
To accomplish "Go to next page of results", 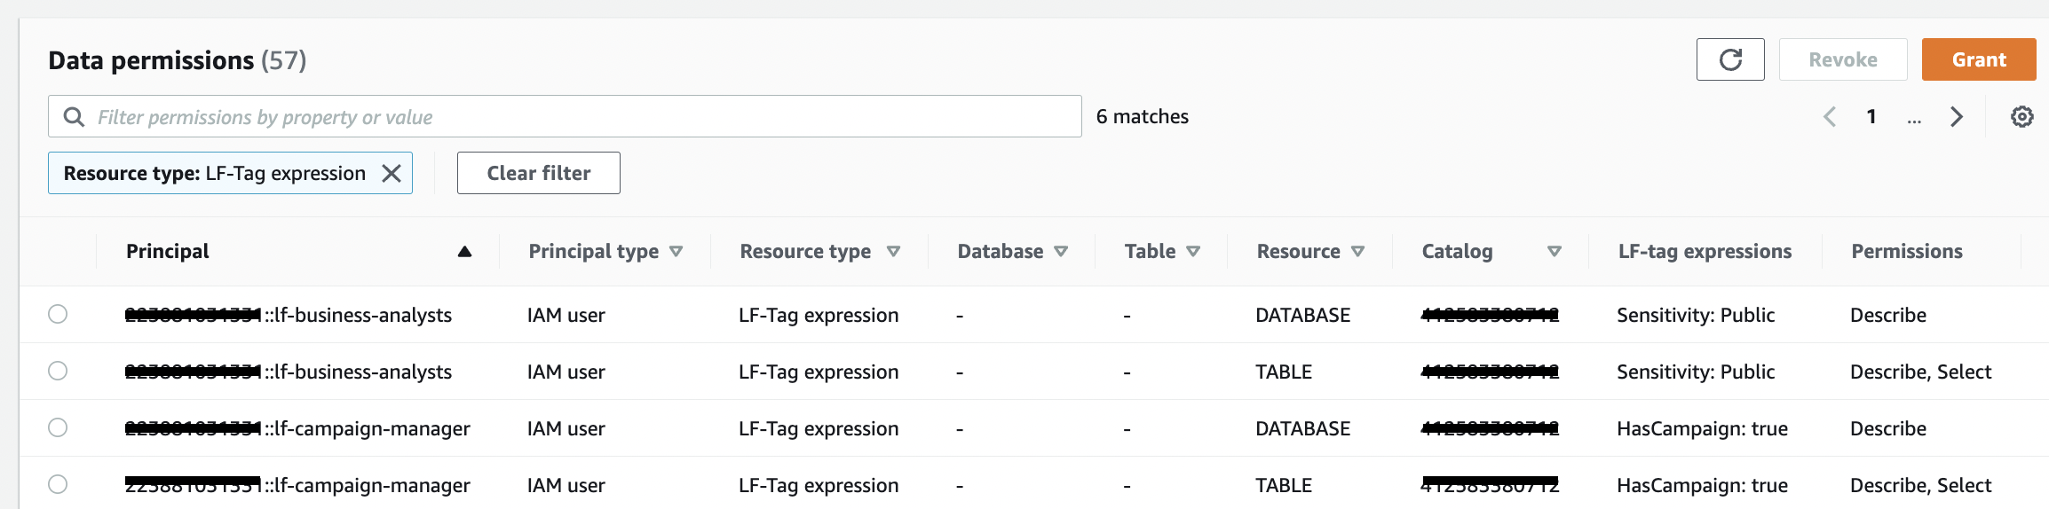I will point(1956,116).
